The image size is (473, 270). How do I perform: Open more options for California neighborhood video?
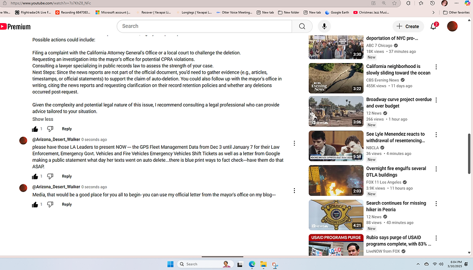pos(436,67)
